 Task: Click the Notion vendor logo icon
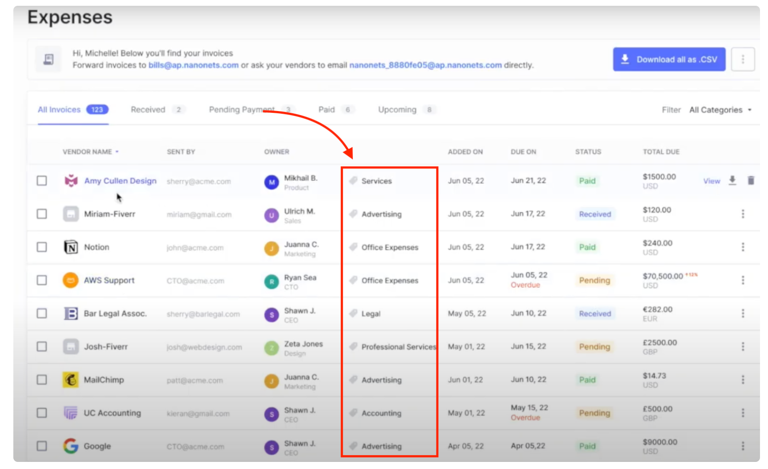tap(71, 247)
